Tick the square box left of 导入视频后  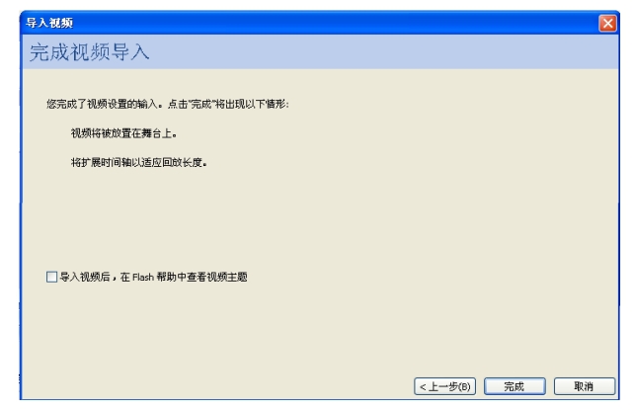[x=52, y=277]
